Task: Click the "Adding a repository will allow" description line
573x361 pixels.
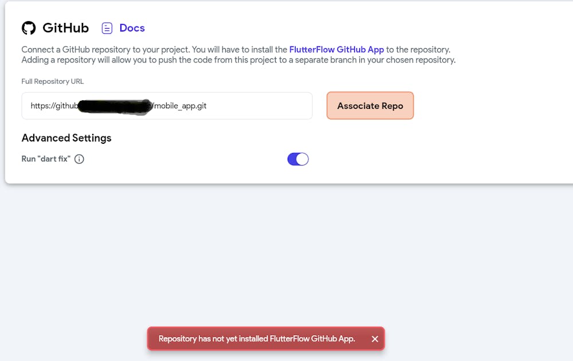Action: [x=238, y=60]
